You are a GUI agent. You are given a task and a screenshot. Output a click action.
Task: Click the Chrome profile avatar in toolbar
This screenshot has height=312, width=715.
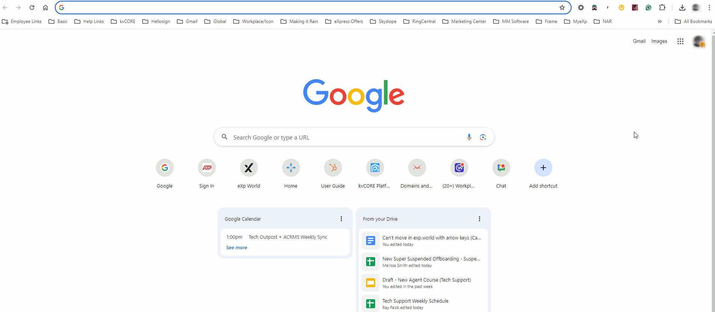[696, 8]
